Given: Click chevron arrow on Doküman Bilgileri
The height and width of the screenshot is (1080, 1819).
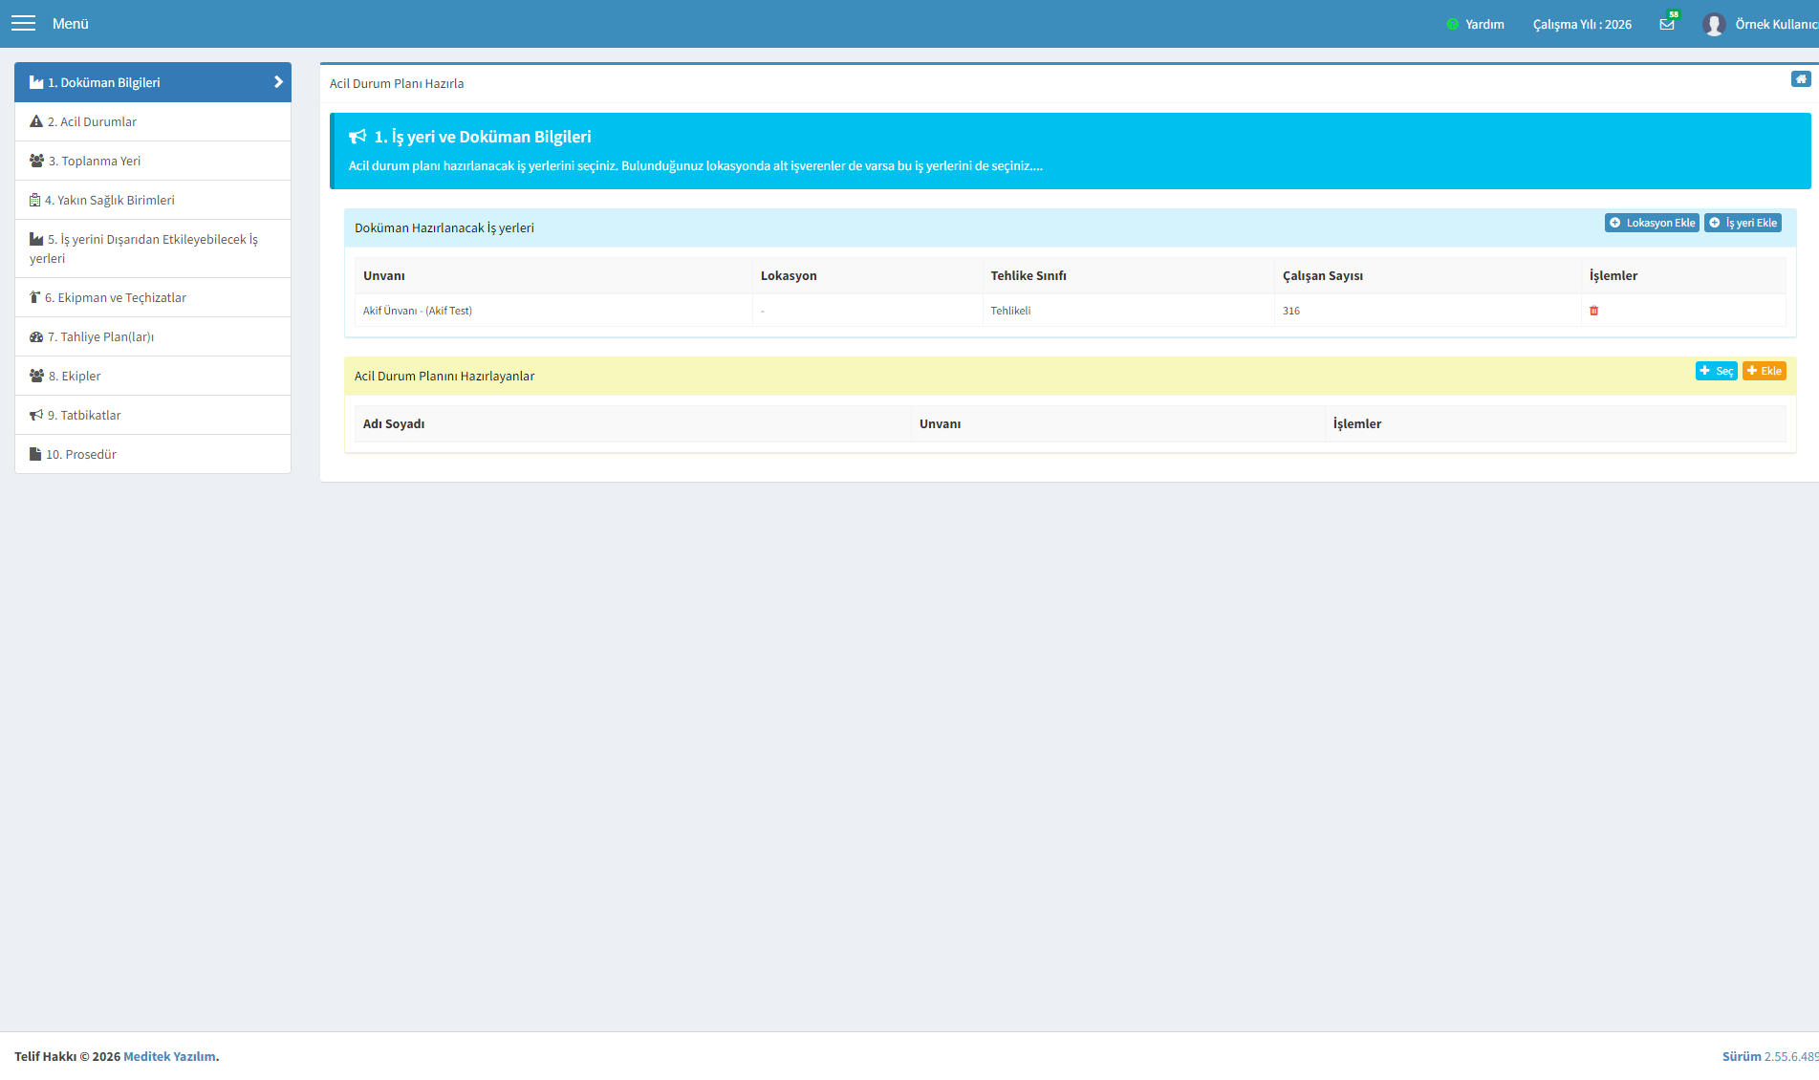Looking at the screenshot, I should [278, 82].
